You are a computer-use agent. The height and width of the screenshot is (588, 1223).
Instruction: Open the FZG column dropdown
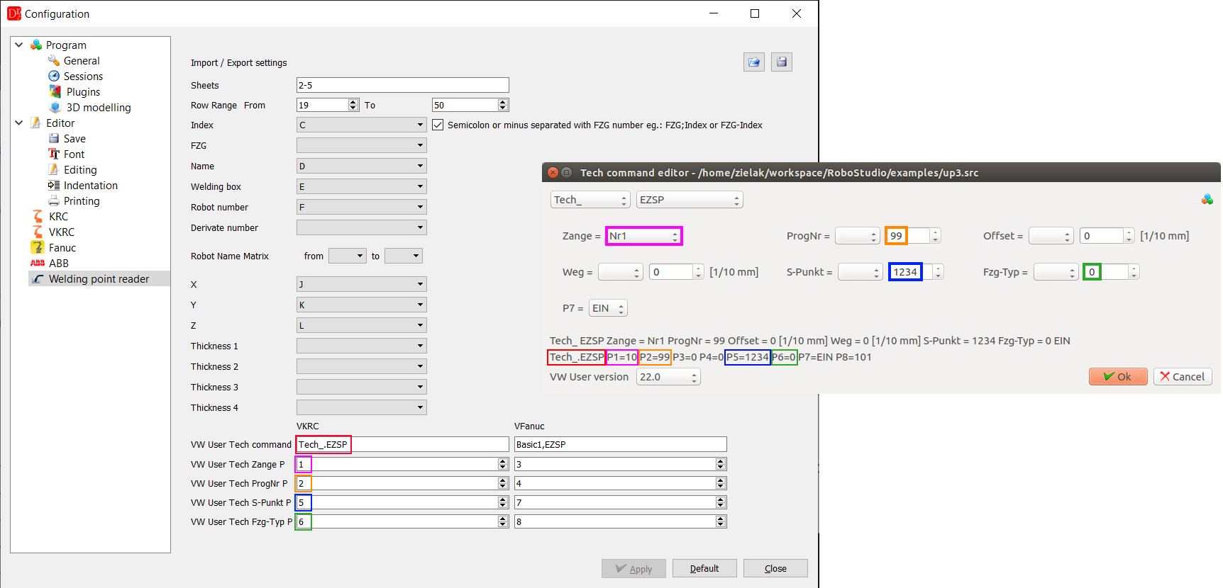361,145
